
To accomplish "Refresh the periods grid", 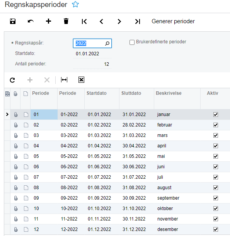I will click(12, 80).
